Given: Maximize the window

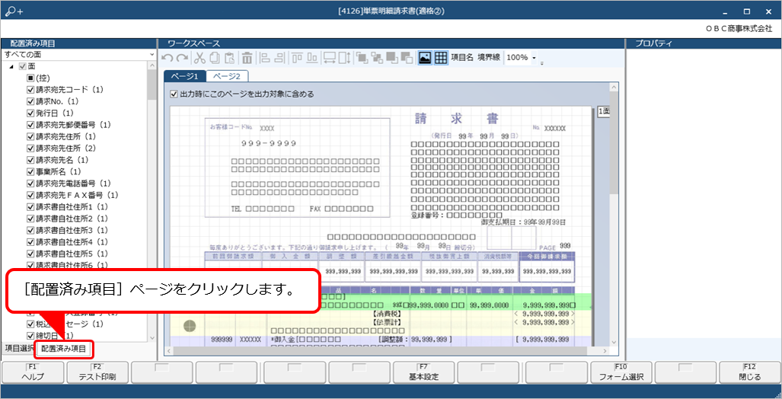Looking at the screenshot, I should pyautogui.click(x=746, y=11).
